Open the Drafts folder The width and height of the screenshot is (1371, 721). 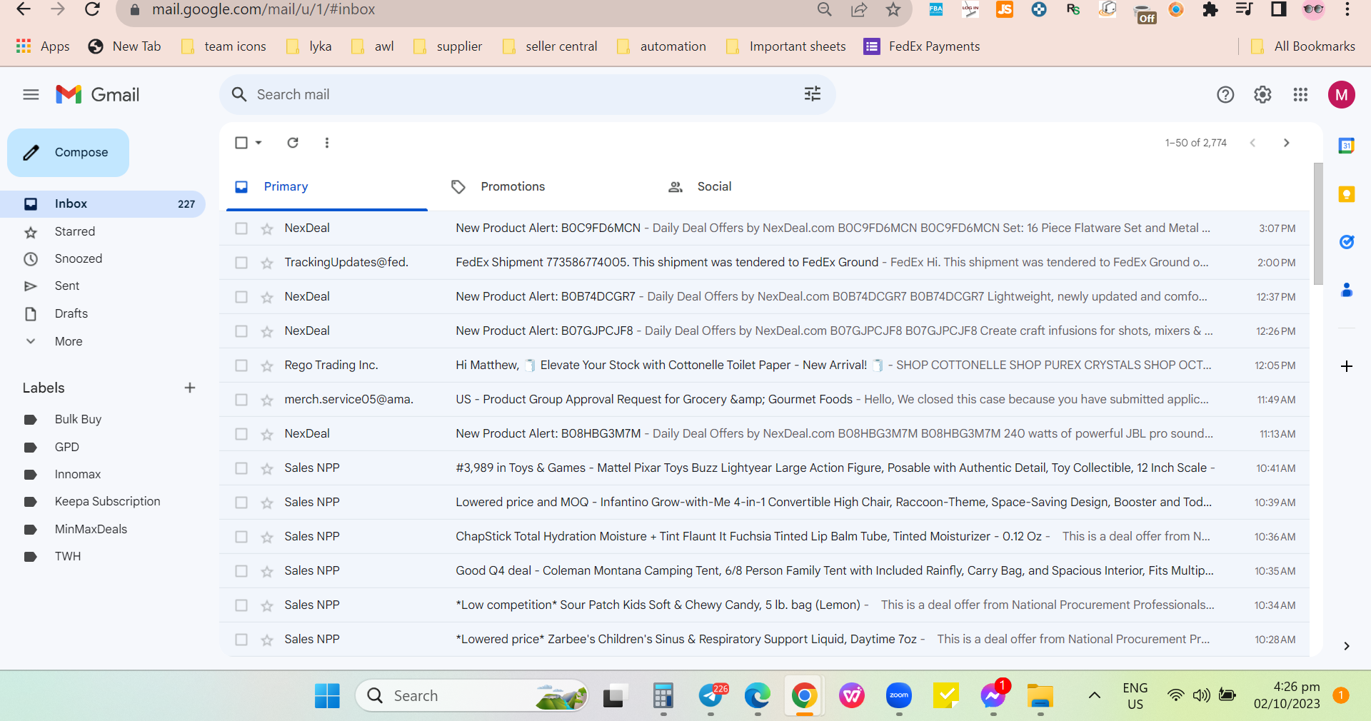coord(103,313)
